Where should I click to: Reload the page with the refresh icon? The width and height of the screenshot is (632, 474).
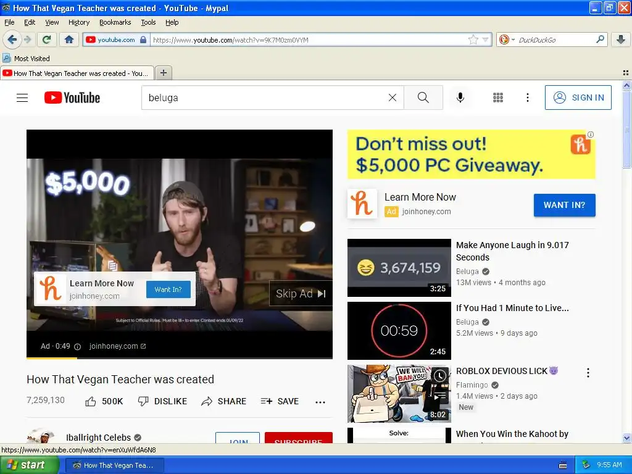point(47,39)
